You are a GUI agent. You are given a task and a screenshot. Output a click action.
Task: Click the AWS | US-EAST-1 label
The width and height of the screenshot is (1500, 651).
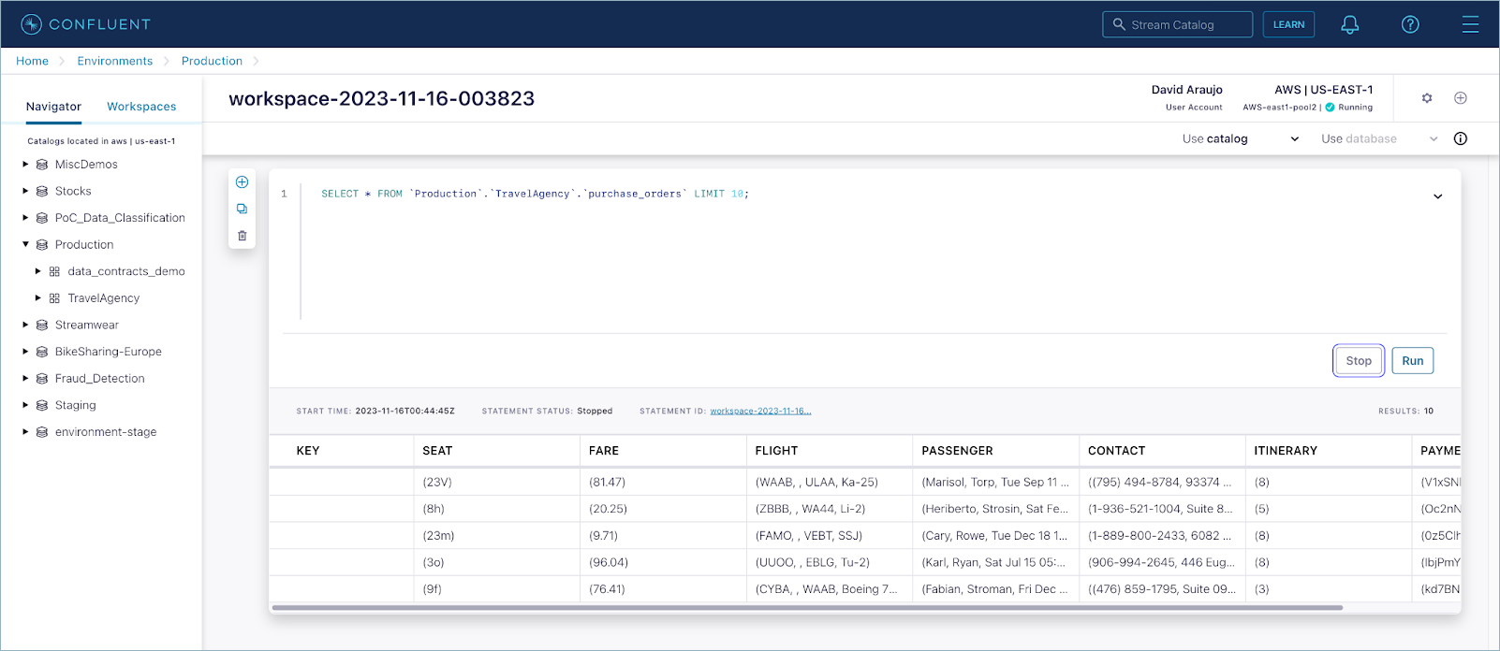[1323, 90]
